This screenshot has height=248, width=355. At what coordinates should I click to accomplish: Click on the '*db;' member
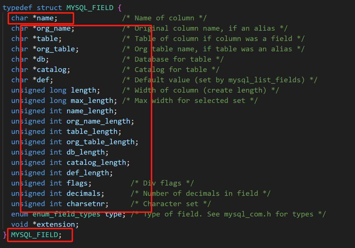tap(41, 59)
